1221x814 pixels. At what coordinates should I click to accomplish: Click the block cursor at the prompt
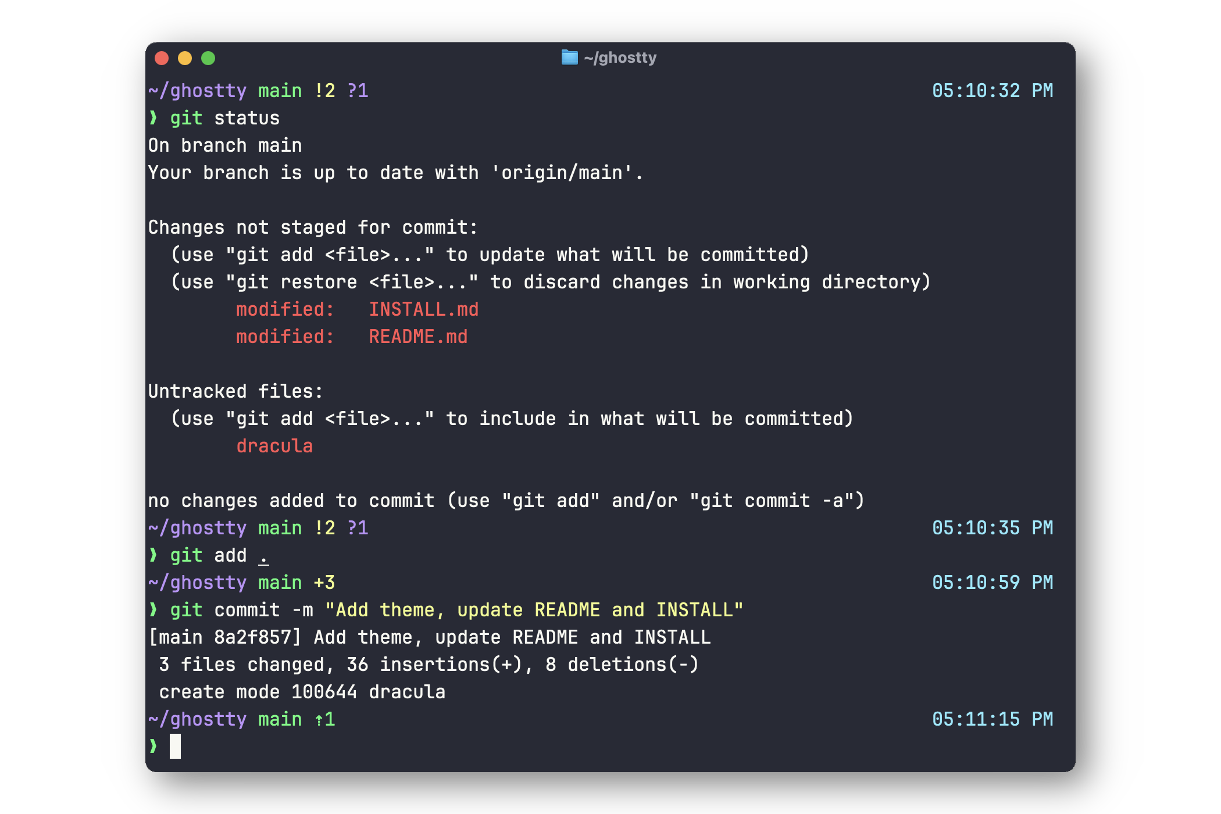tap(175, 746)
